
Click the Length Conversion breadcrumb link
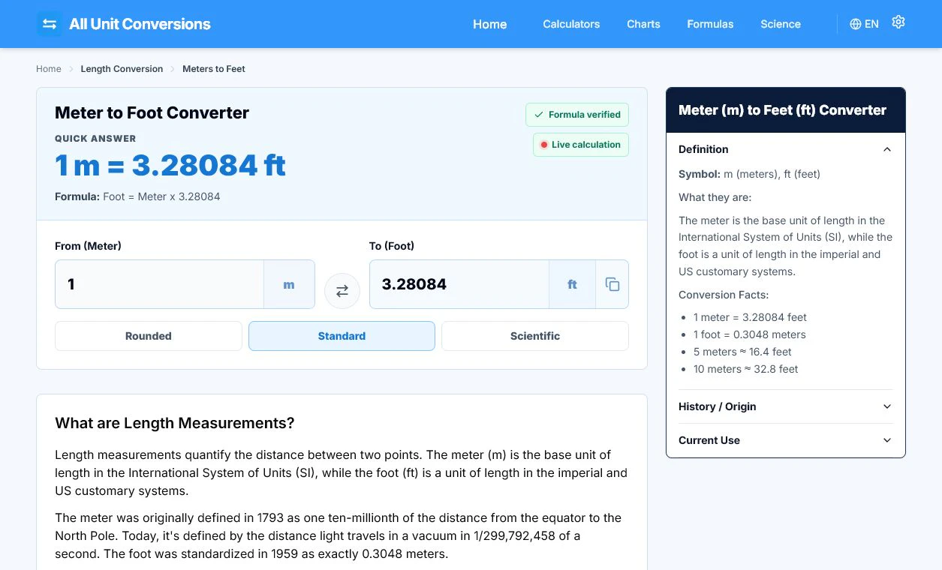coord(122,69)
